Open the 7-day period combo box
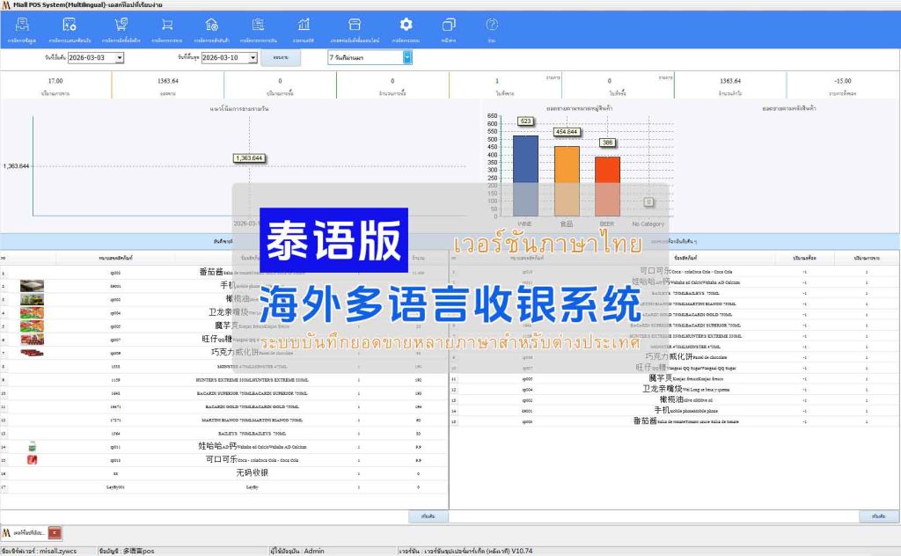This screenshot has height=556, width=901. pos(407,58)
